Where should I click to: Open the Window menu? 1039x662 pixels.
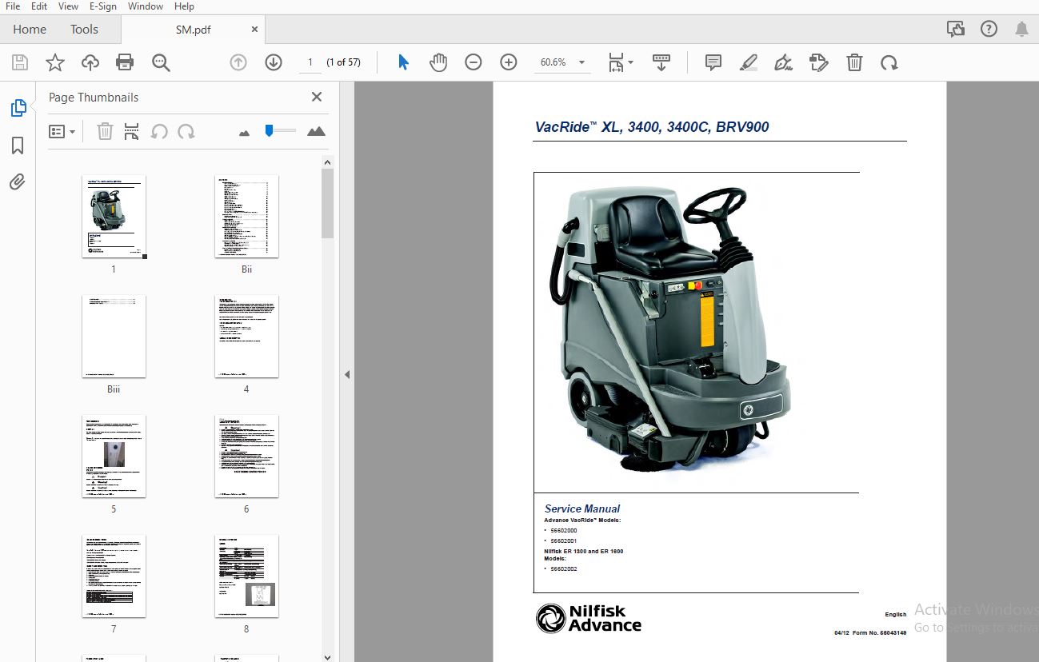145,6
